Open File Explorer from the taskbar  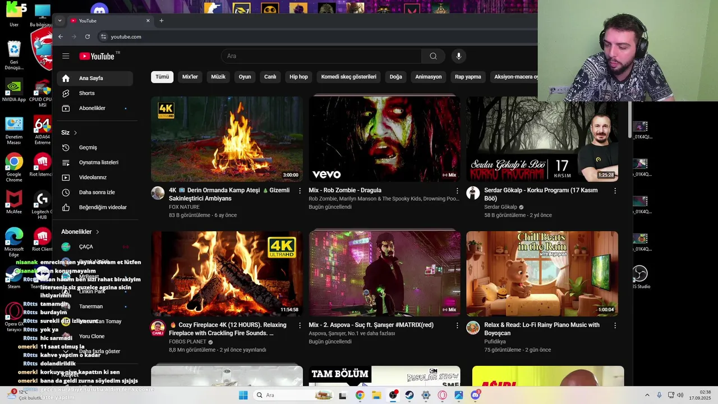point(376,395)
